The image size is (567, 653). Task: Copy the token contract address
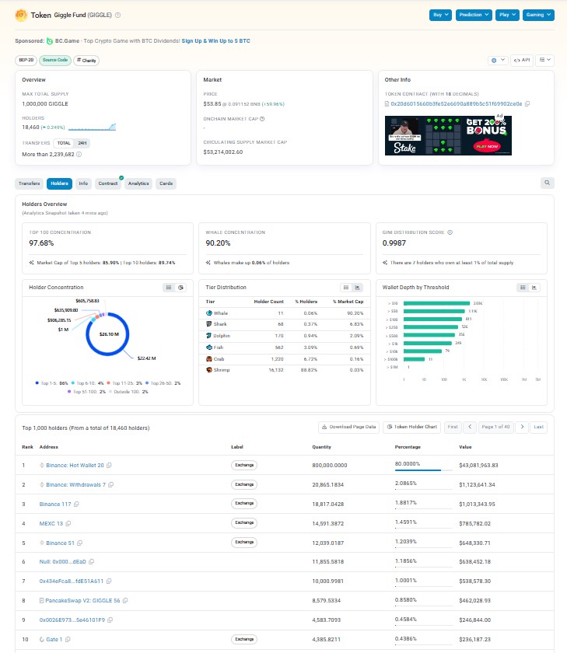point(527,104)
